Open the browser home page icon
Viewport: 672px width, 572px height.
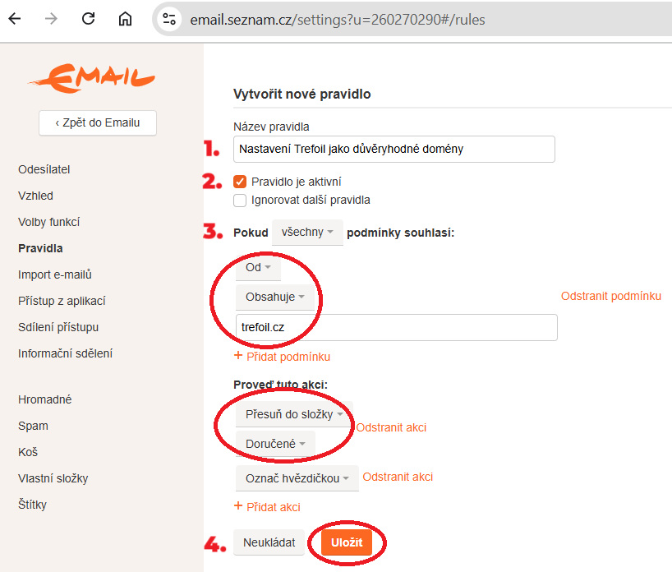(x=125, y=19)
